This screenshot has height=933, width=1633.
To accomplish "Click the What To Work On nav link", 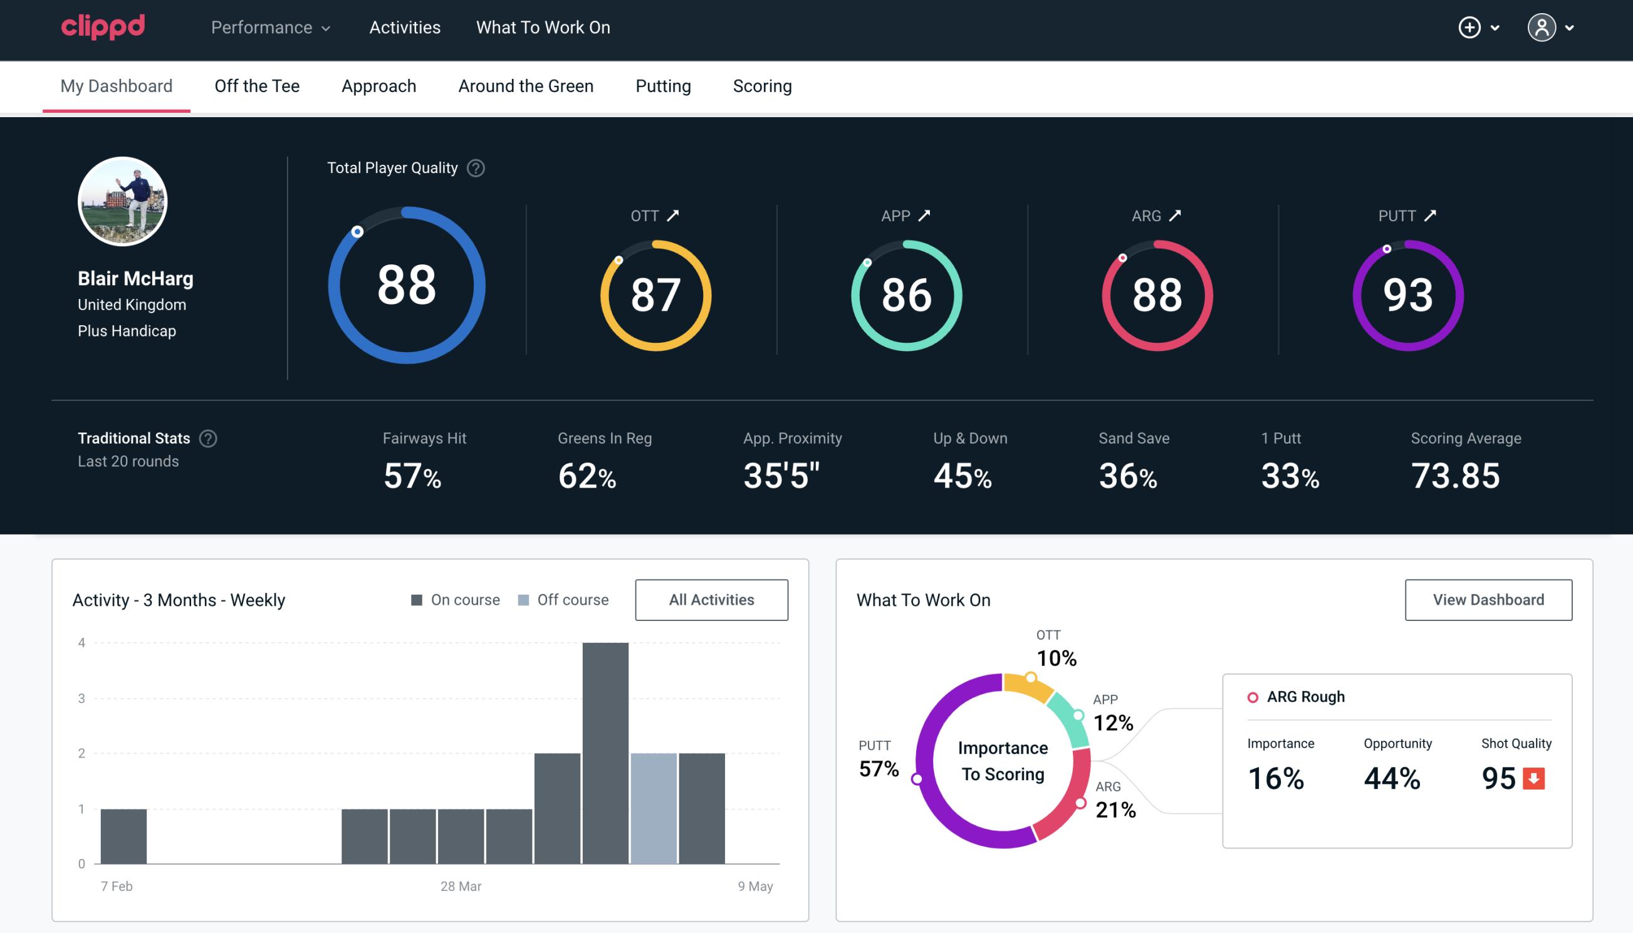I will 541,28.
